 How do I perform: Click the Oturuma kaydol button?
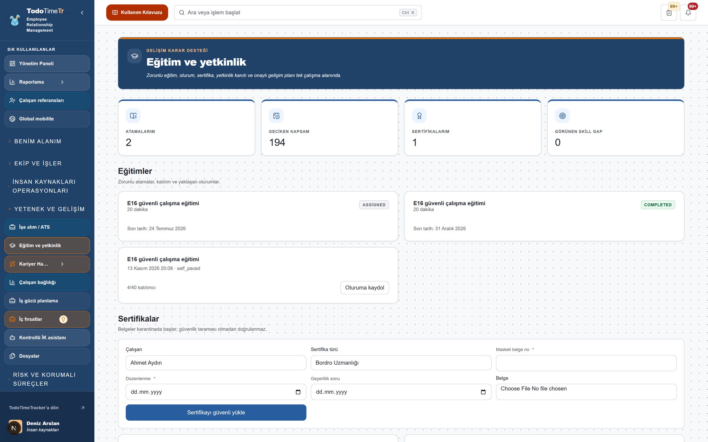pyautogui.click(x=364, y=288)
